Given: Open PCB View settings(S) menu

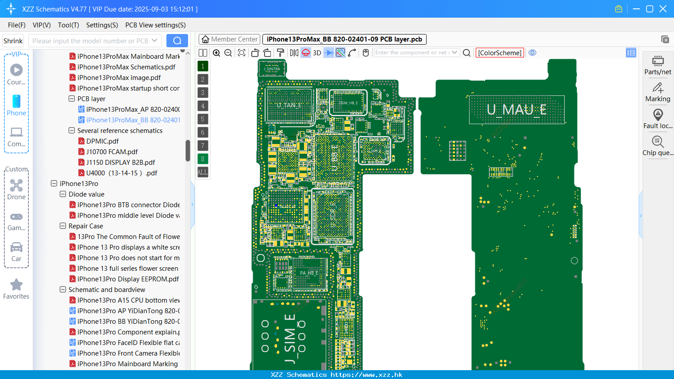Looking at the screenshot, I should coord(155,25).
